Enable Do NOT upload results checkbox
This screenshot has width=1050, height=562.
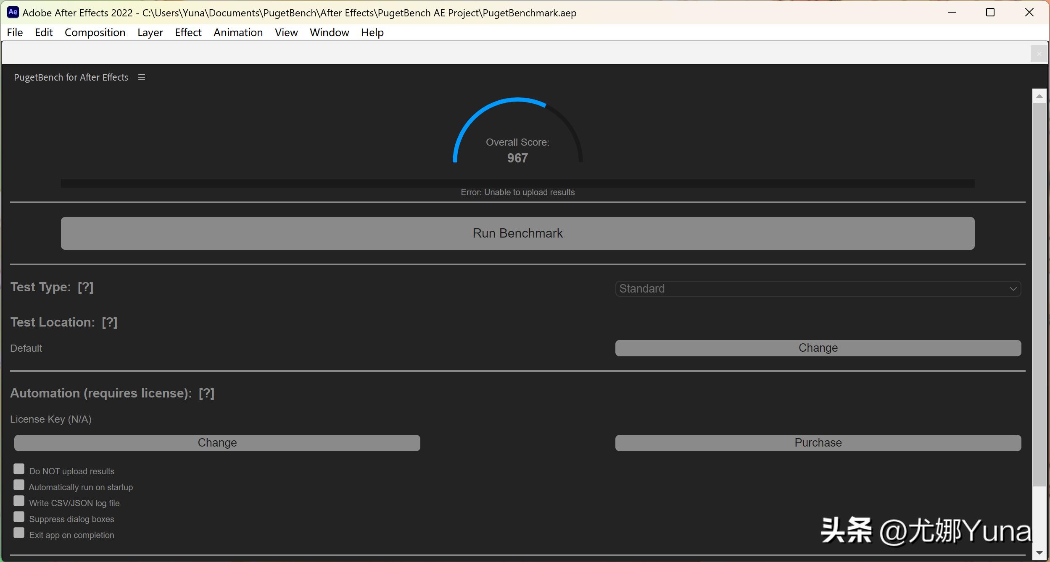19,469
